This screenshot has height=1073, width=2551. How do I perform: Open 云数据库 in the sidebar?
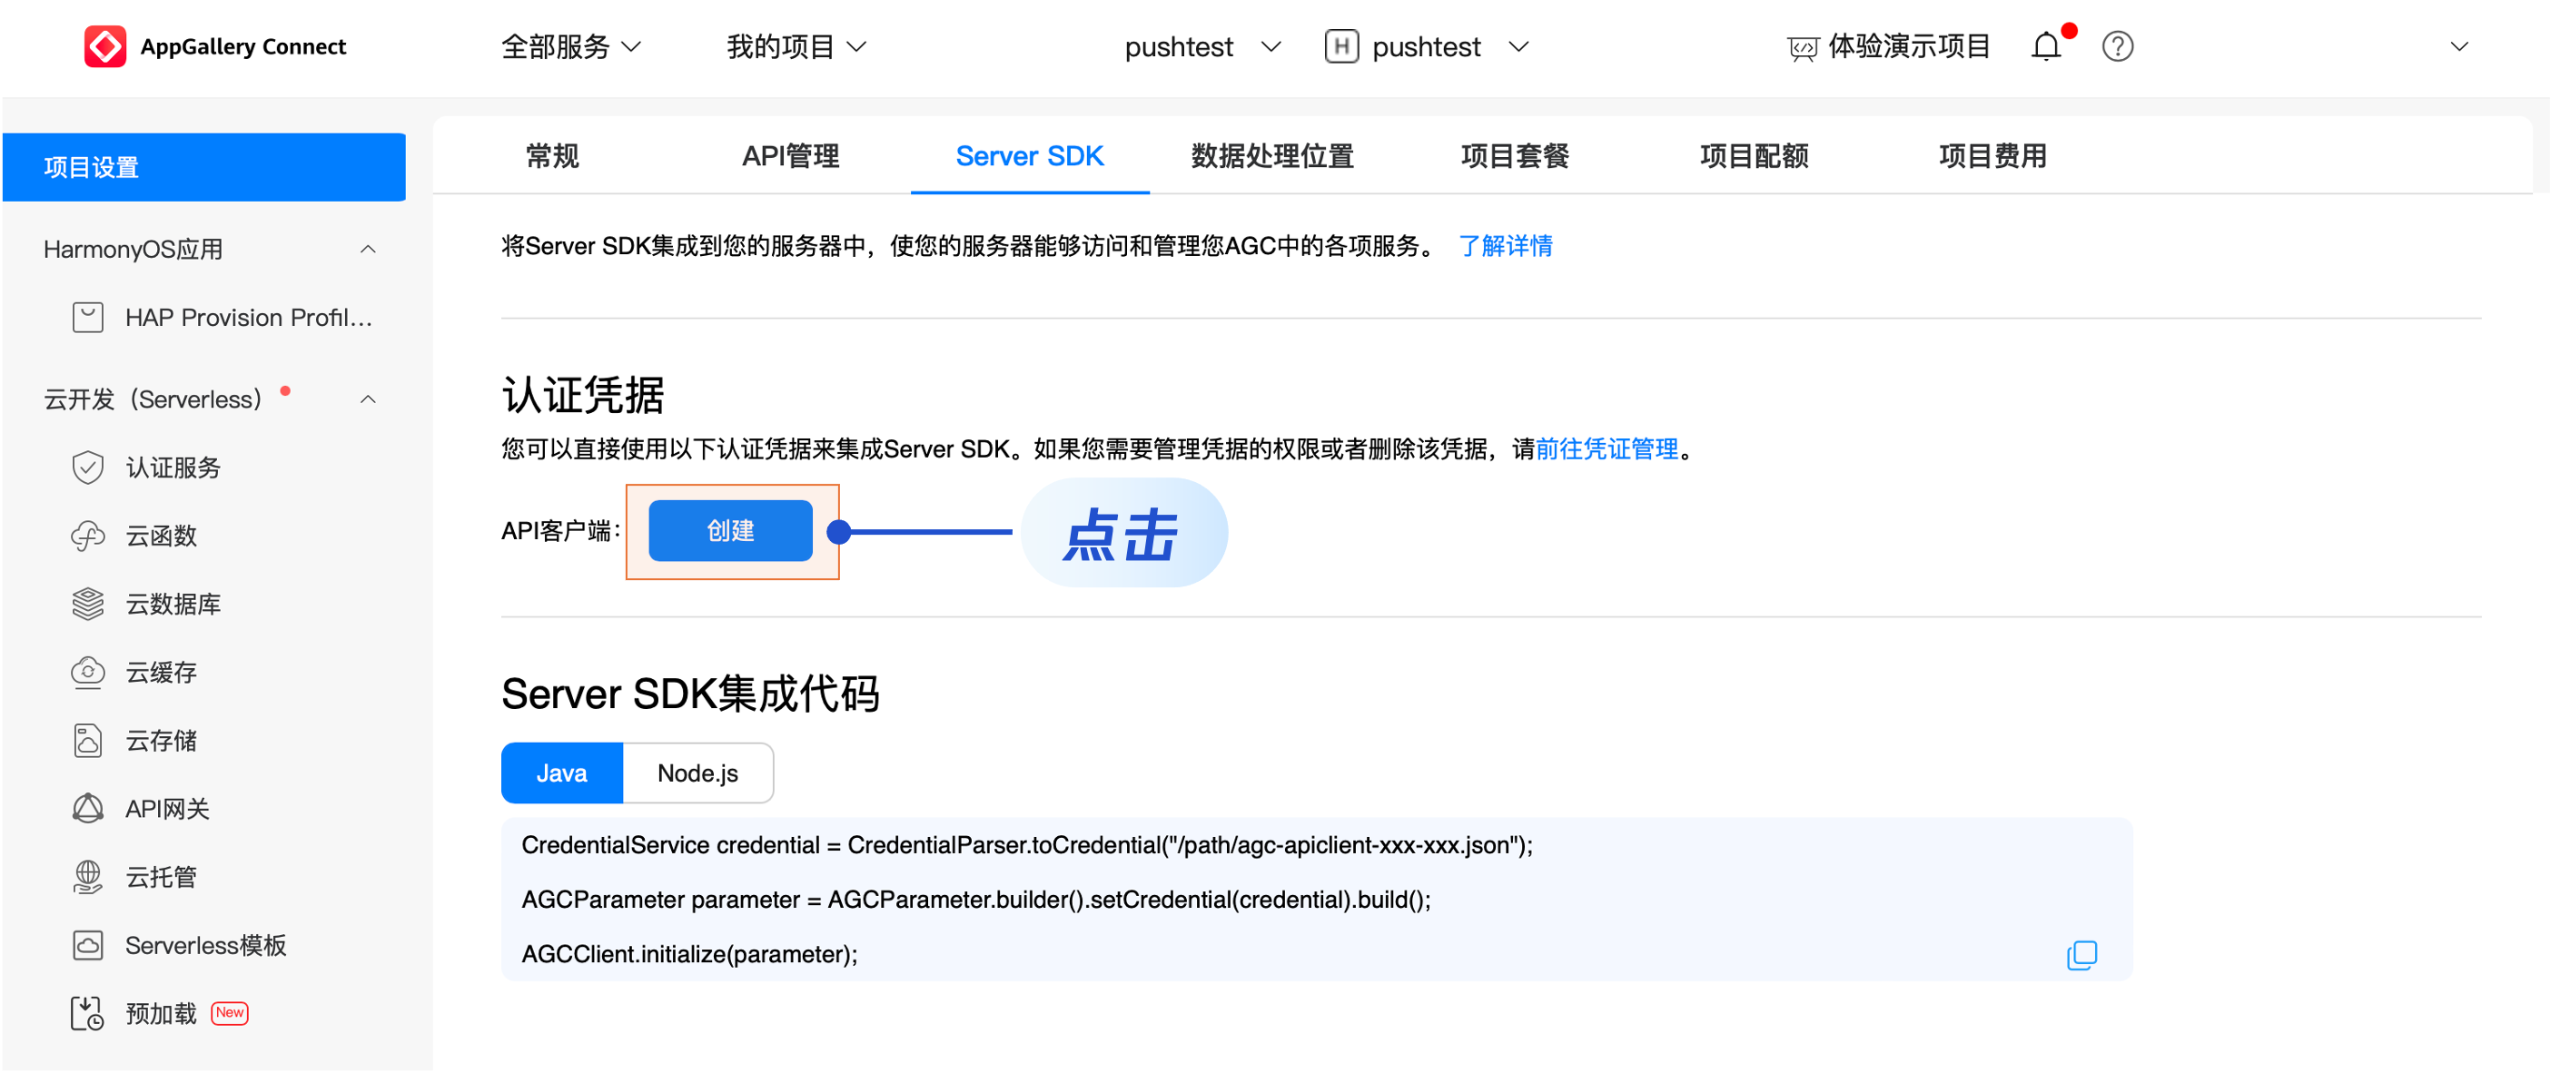tap(173, 604)
